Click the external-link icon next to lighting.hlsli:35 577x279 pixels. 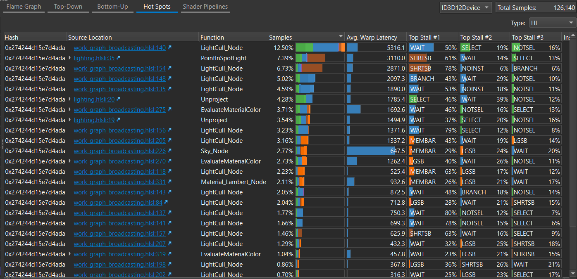point(119,58)
